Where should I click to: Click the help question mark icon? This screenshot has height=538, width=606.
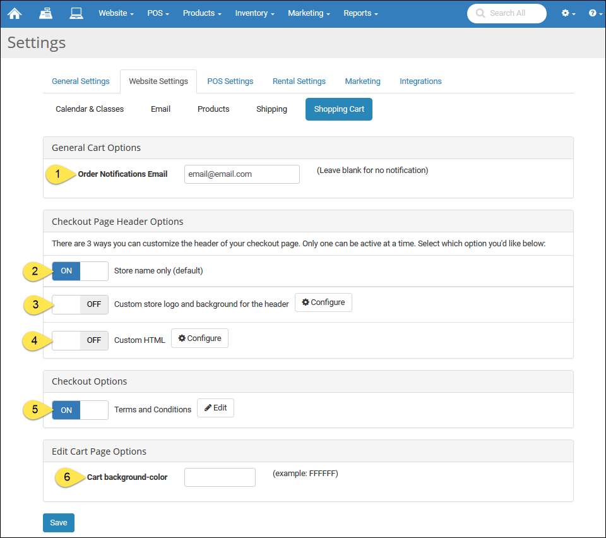click(x=595, y=13)
